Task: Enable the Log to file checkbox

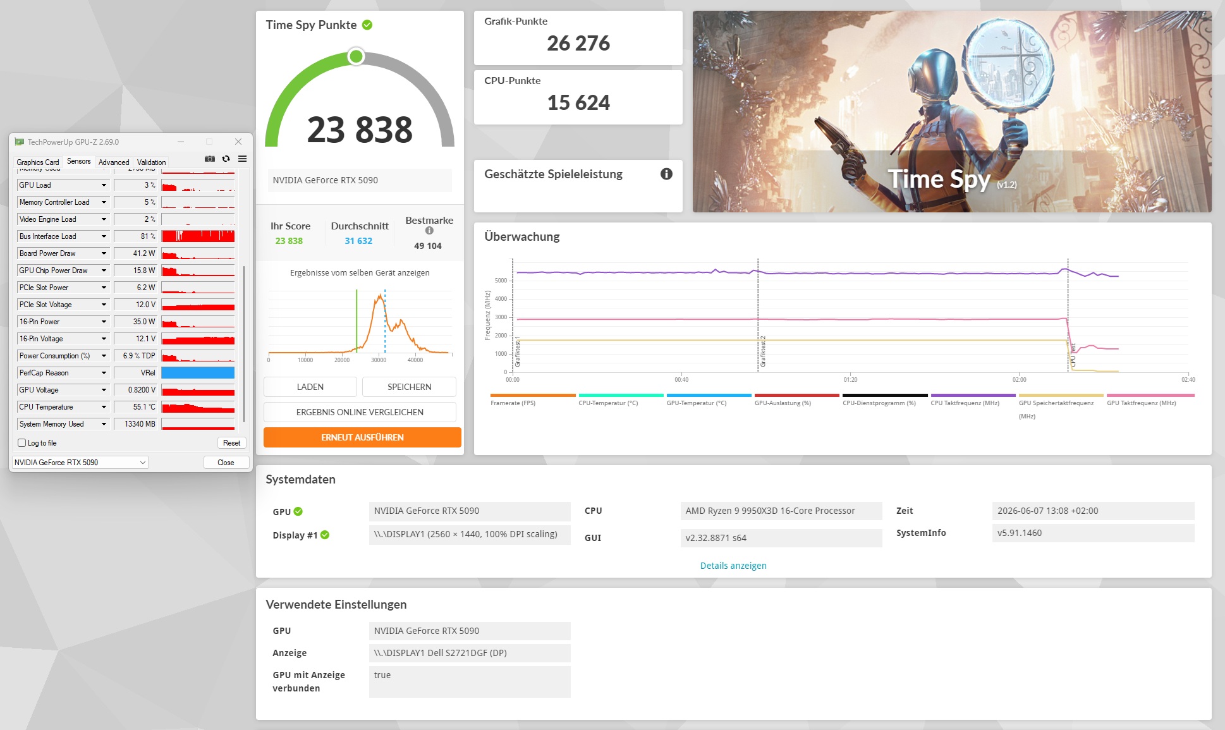Action: [x=22, y=443]
